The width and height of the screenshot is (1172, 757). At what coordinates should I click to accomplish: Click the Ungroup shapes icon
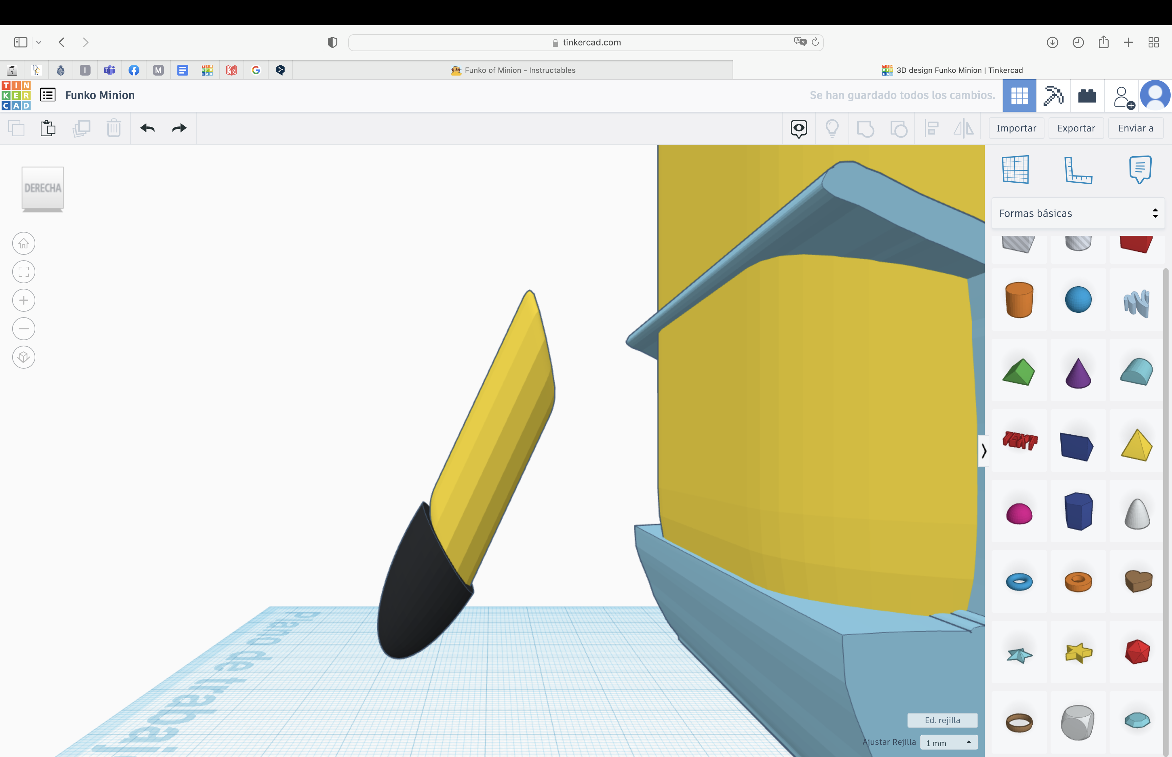899,129
